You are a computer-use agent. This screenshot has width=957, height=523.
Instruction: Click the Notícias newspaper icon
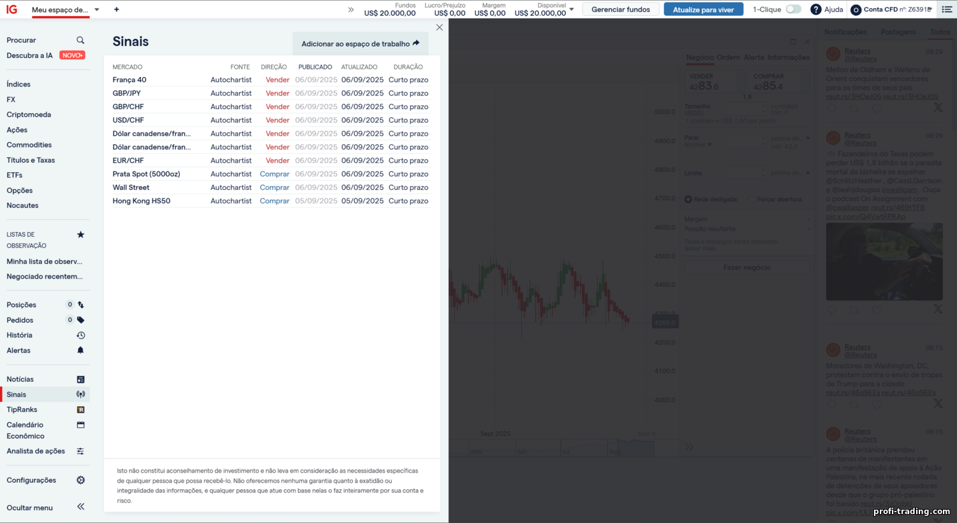80,379
